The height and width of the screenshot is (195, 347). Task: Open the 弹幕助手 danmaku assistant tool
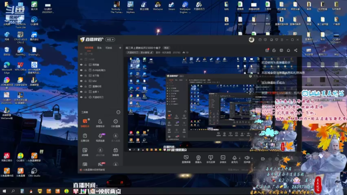85,123
